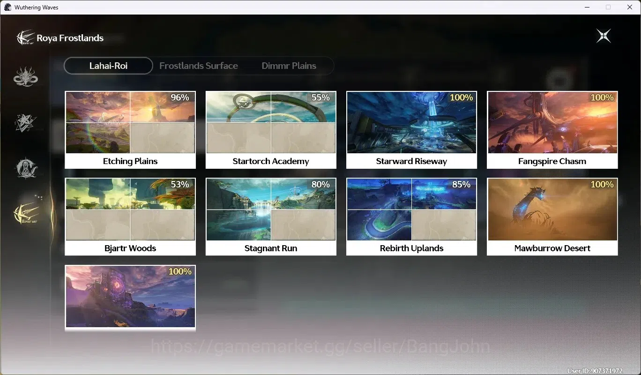Click the Stagnant Run name label

pyautogui.click(x=271, y=248)
